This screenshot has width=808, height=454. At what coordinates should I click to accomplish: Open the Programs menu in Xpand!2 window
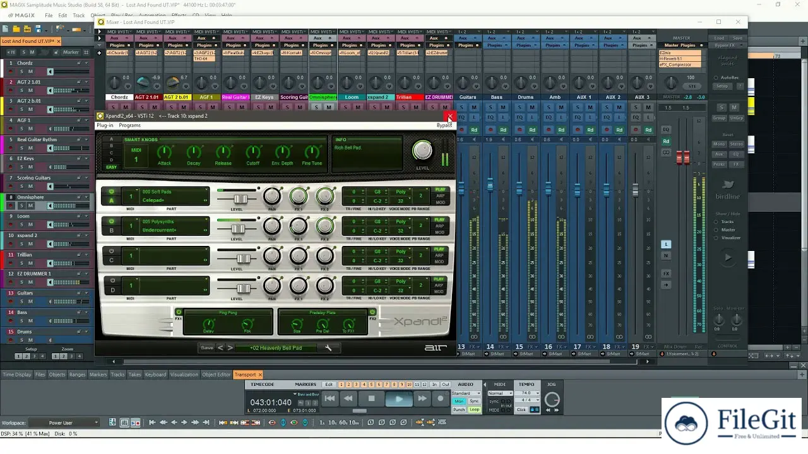coord(129,125)
